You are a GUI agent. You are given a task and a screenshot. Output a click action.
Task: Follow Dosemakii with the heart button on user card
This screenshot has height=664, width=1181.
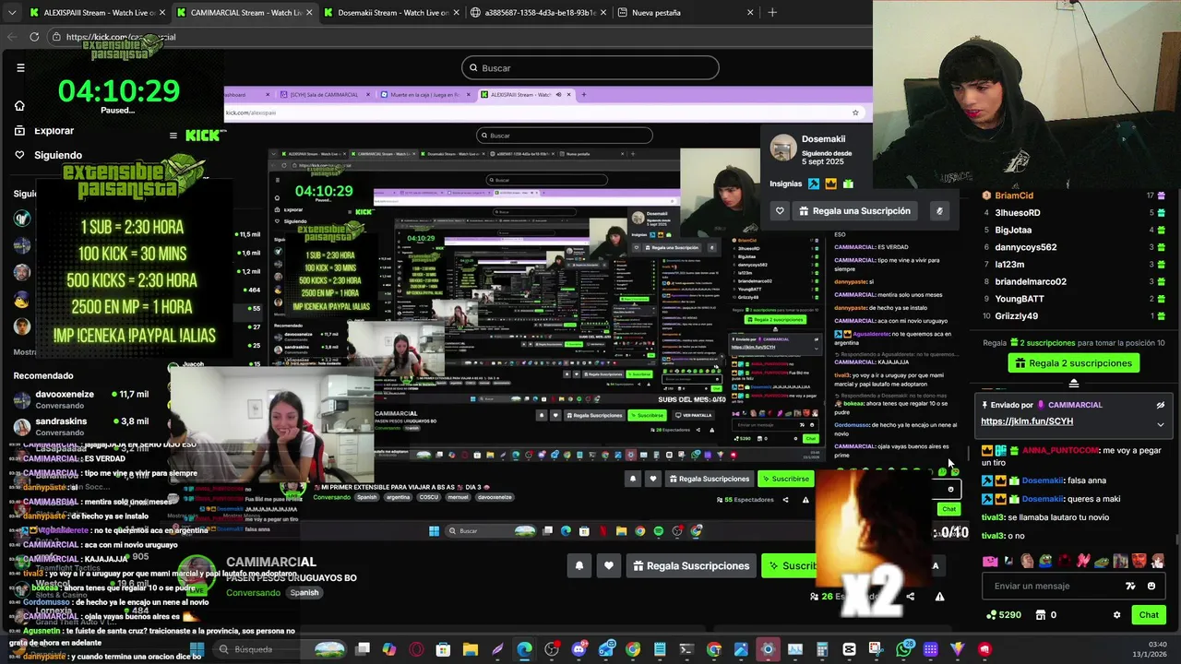(780, 211)
